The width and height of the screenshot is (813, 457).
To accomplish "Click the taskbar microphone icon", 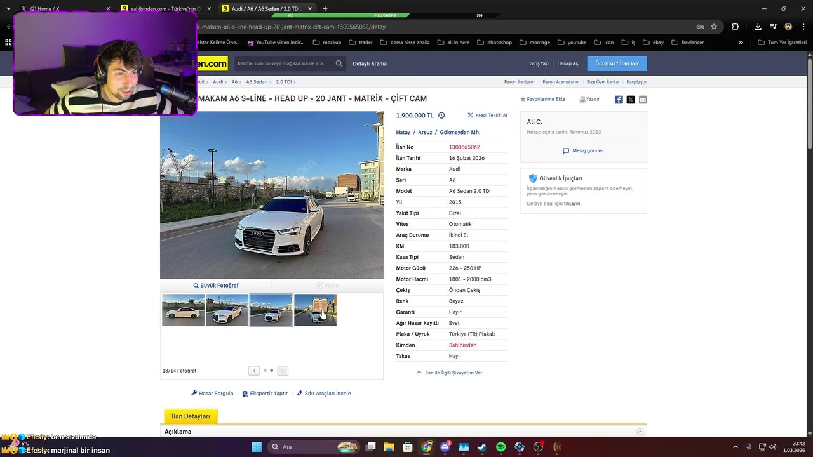I will 749,447.
